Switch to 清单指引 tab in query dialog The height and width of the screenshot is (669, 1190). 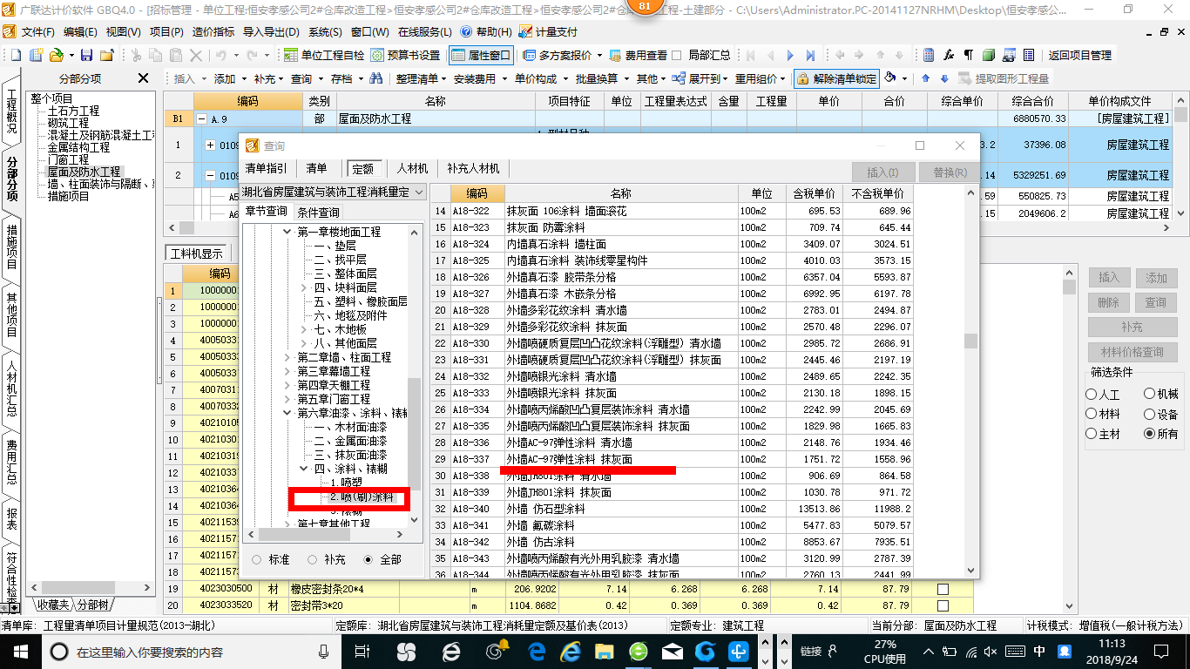click(266, 168)
